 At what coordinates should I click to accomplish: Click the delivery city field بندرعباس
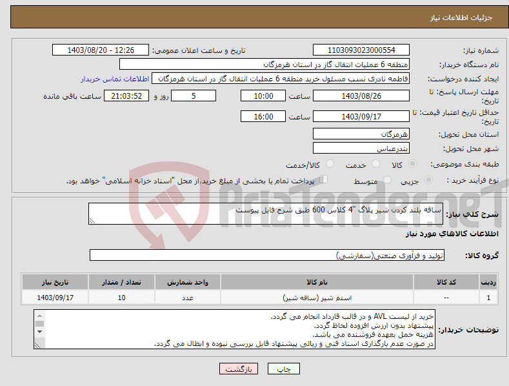pos(361,148)
